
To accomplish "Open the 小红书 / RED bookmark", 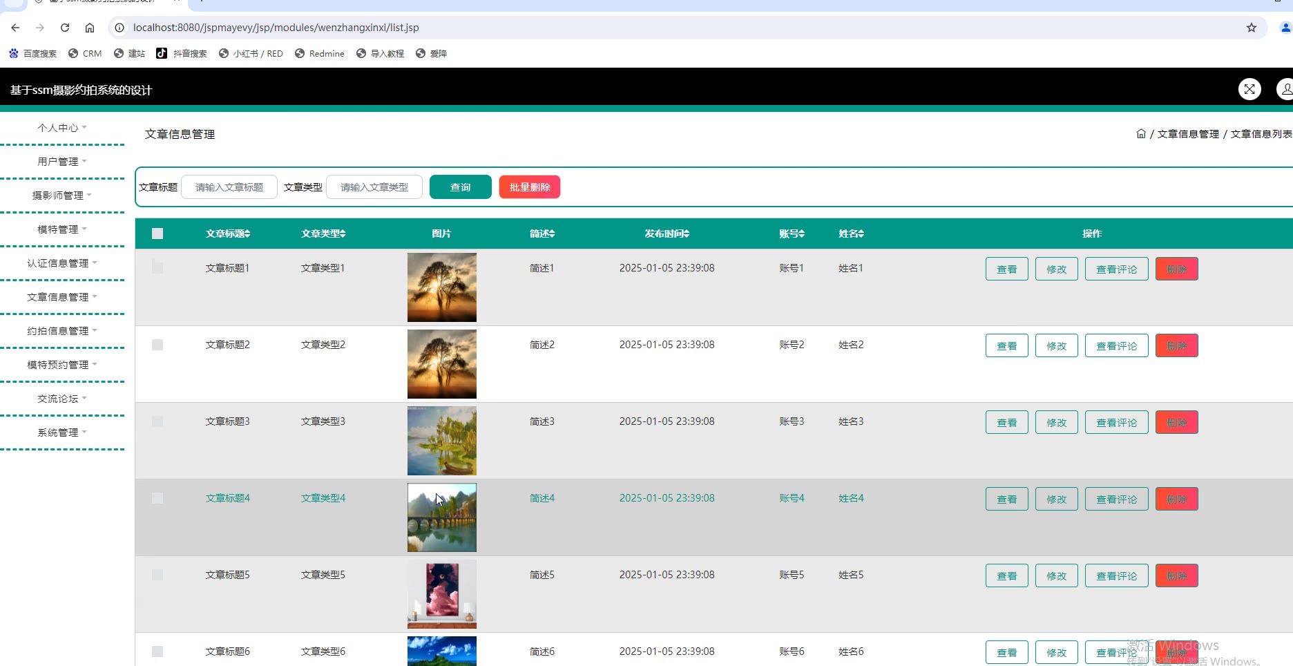I will pyautogui.click(x=251, y=53).
